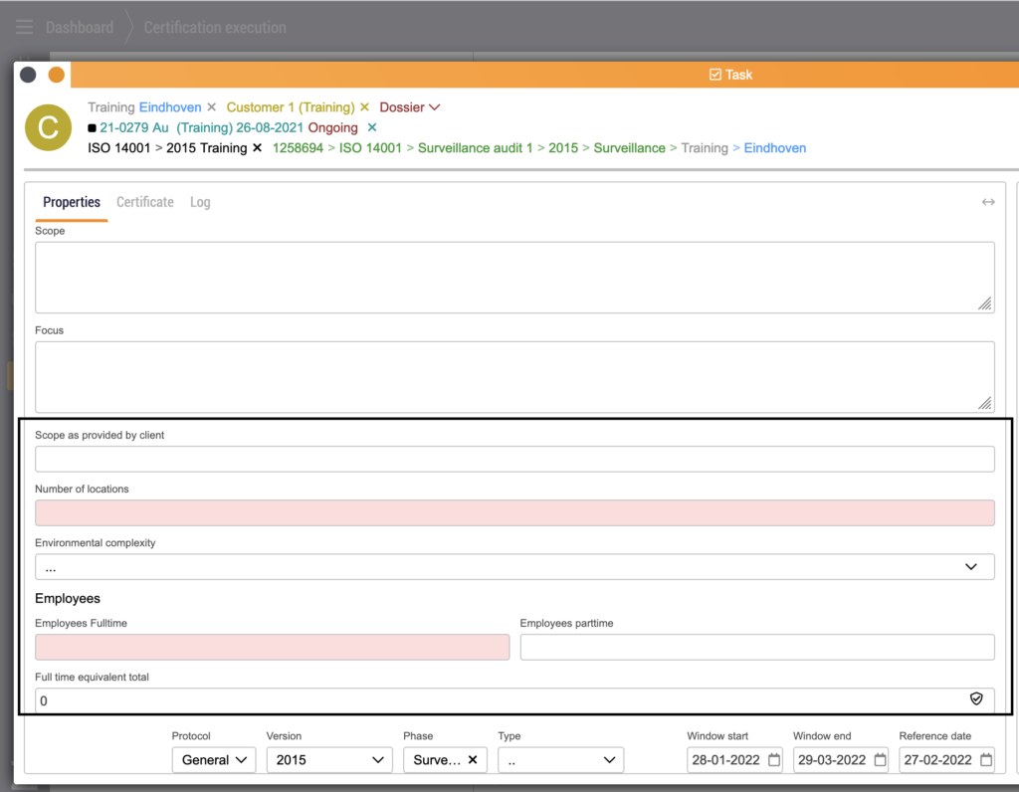Remove the ISO 14001 2015 Training tag
Screen dimensions: 1019x792
(x=257, y=148)
